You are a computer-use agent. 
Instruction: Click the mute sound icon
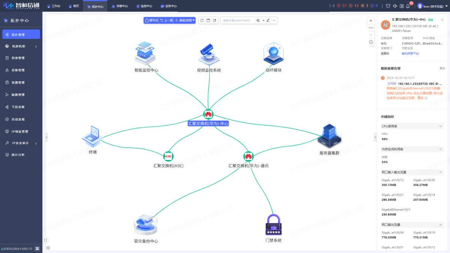click(x=395, y=6)
